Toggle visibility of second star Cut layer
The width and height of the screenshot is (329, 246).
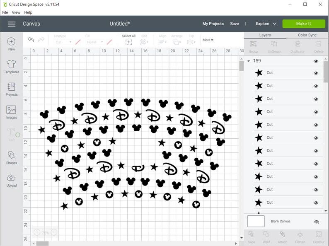[x=316, y=86]
